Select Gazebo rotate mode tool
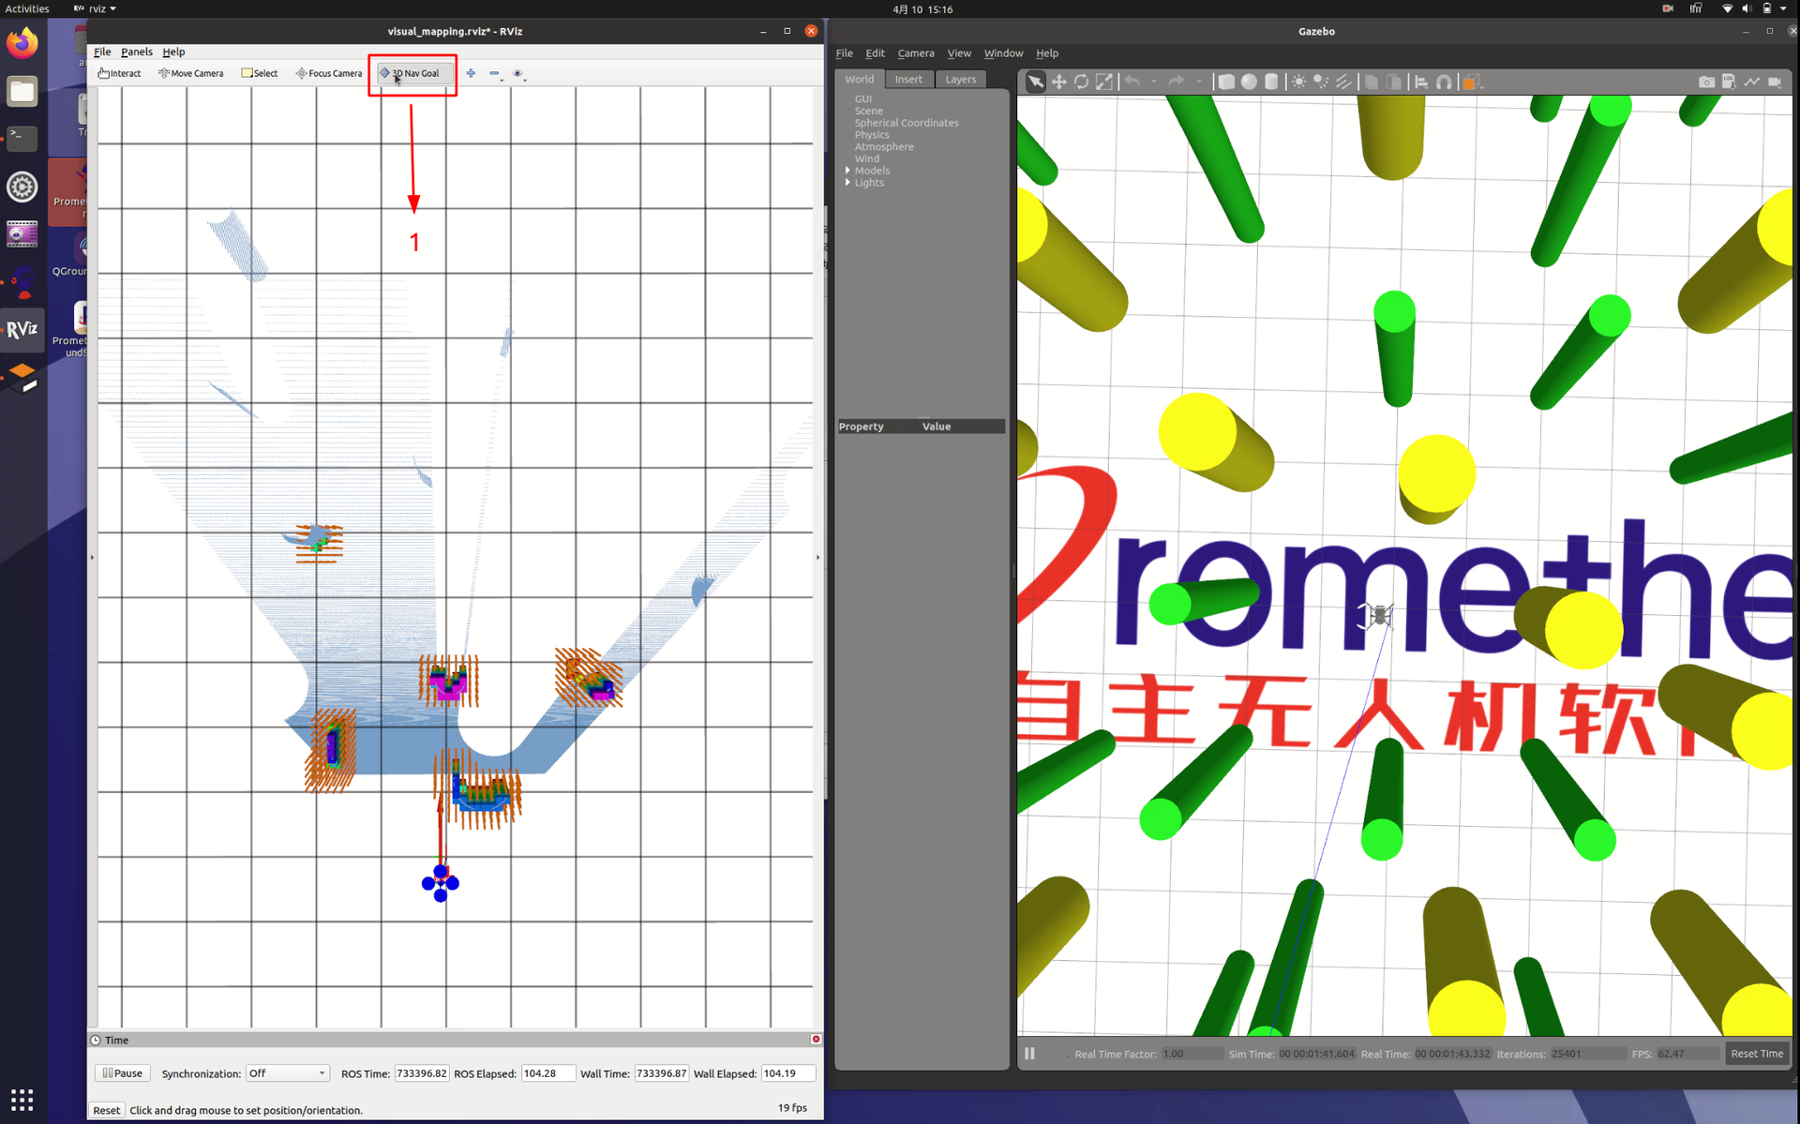 point(1081,82)
